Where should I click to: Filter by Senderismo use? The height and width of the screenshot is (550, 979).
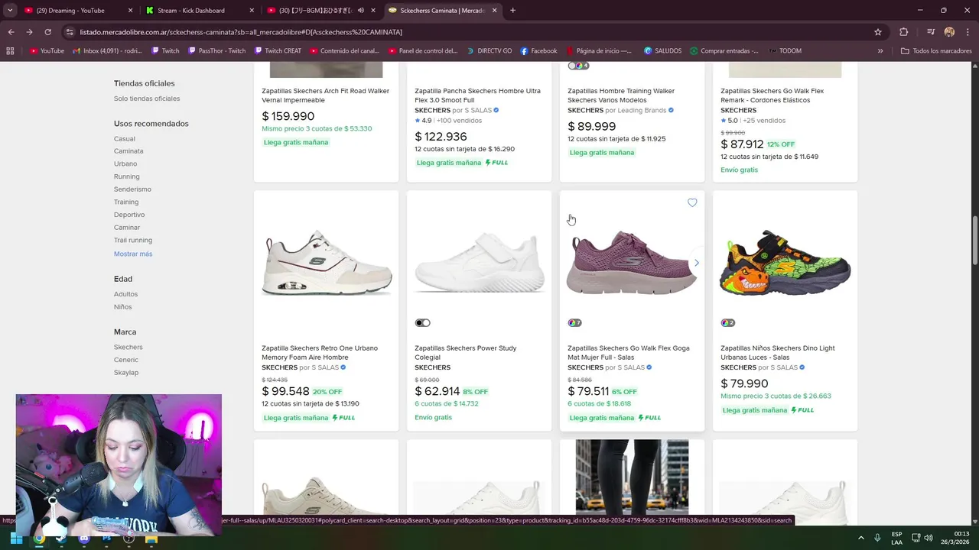[x=132, y=189]
